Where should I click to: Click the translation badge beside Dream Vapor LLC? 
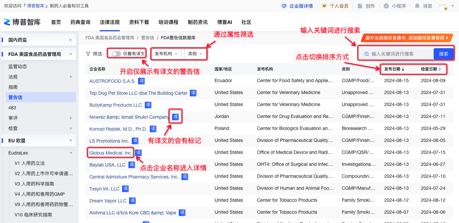point(132,201)
